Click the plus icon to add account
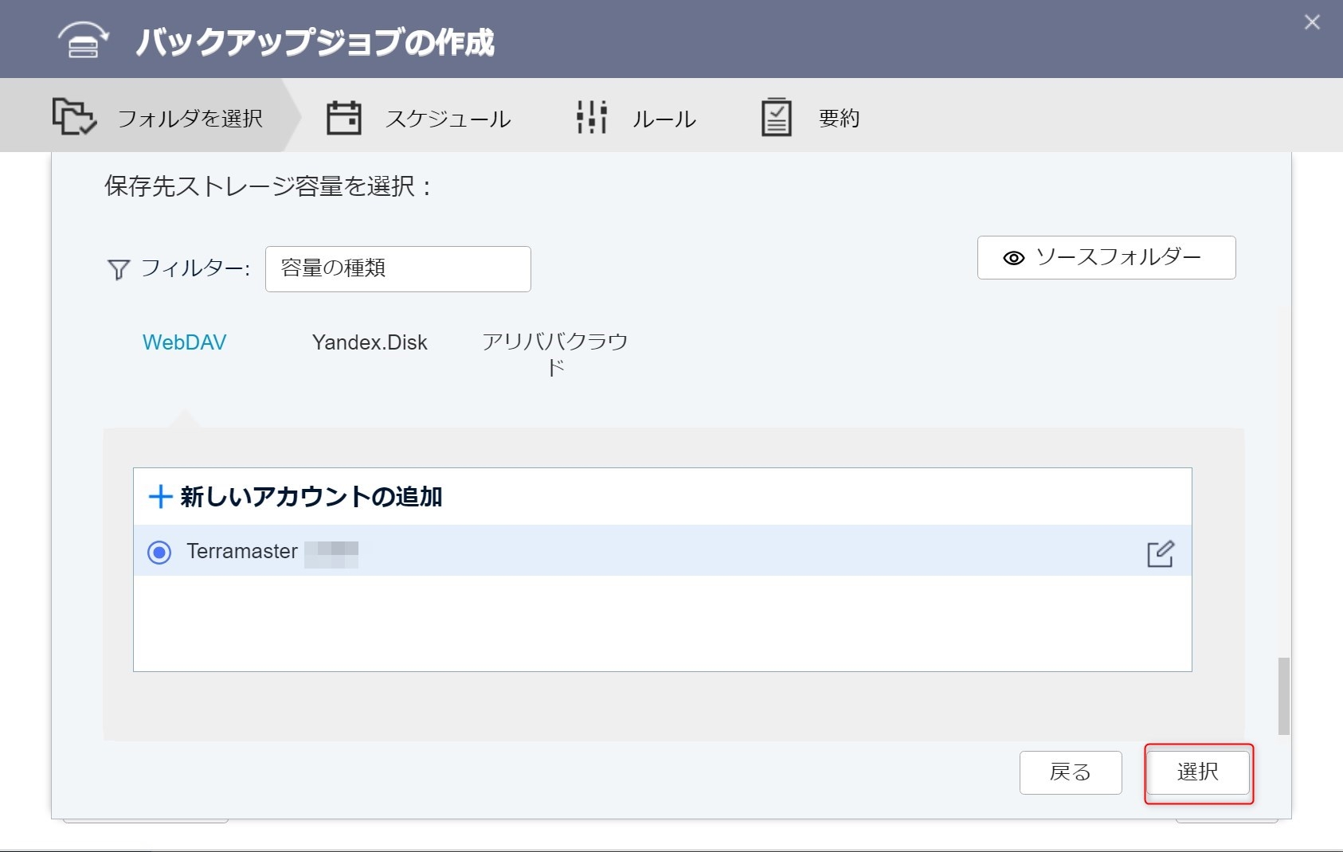The width and height of the screenshot is (1343, 852). point(160,497)
